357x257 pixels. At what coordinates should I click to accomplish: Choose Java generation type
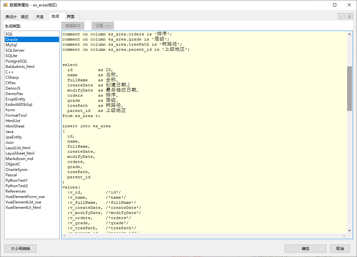point(32,132)
